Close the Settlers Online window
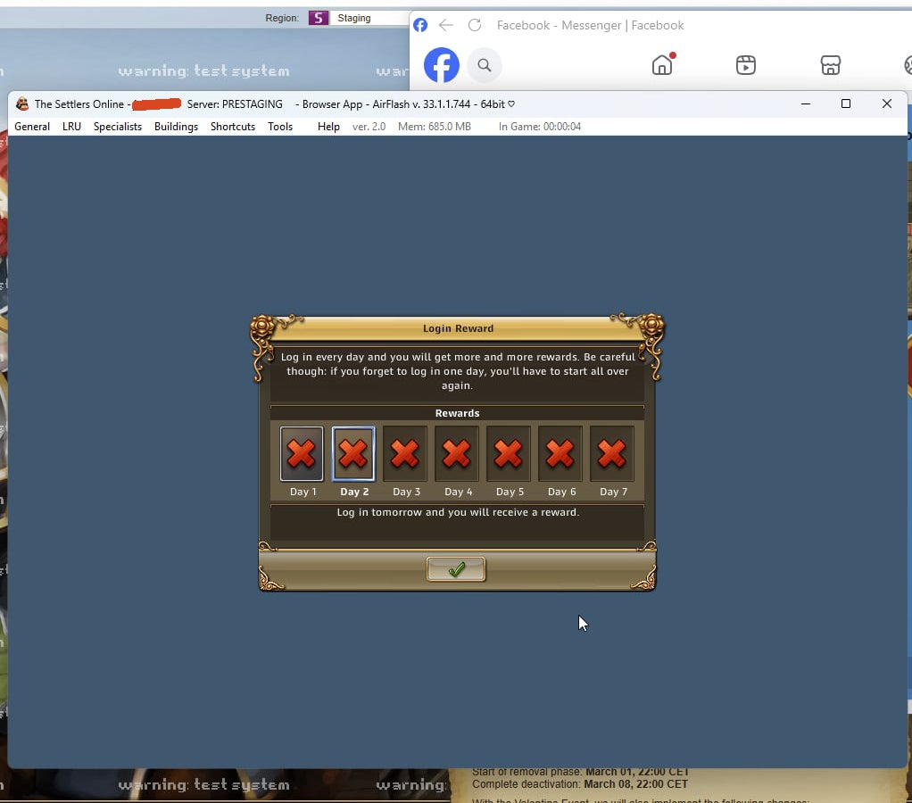 pos(886,103)
